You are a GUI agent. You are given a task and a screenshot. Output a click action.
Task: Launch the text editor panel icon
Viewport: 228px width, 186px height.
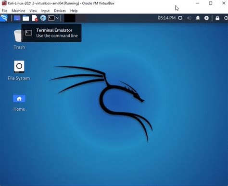[35, 18]
